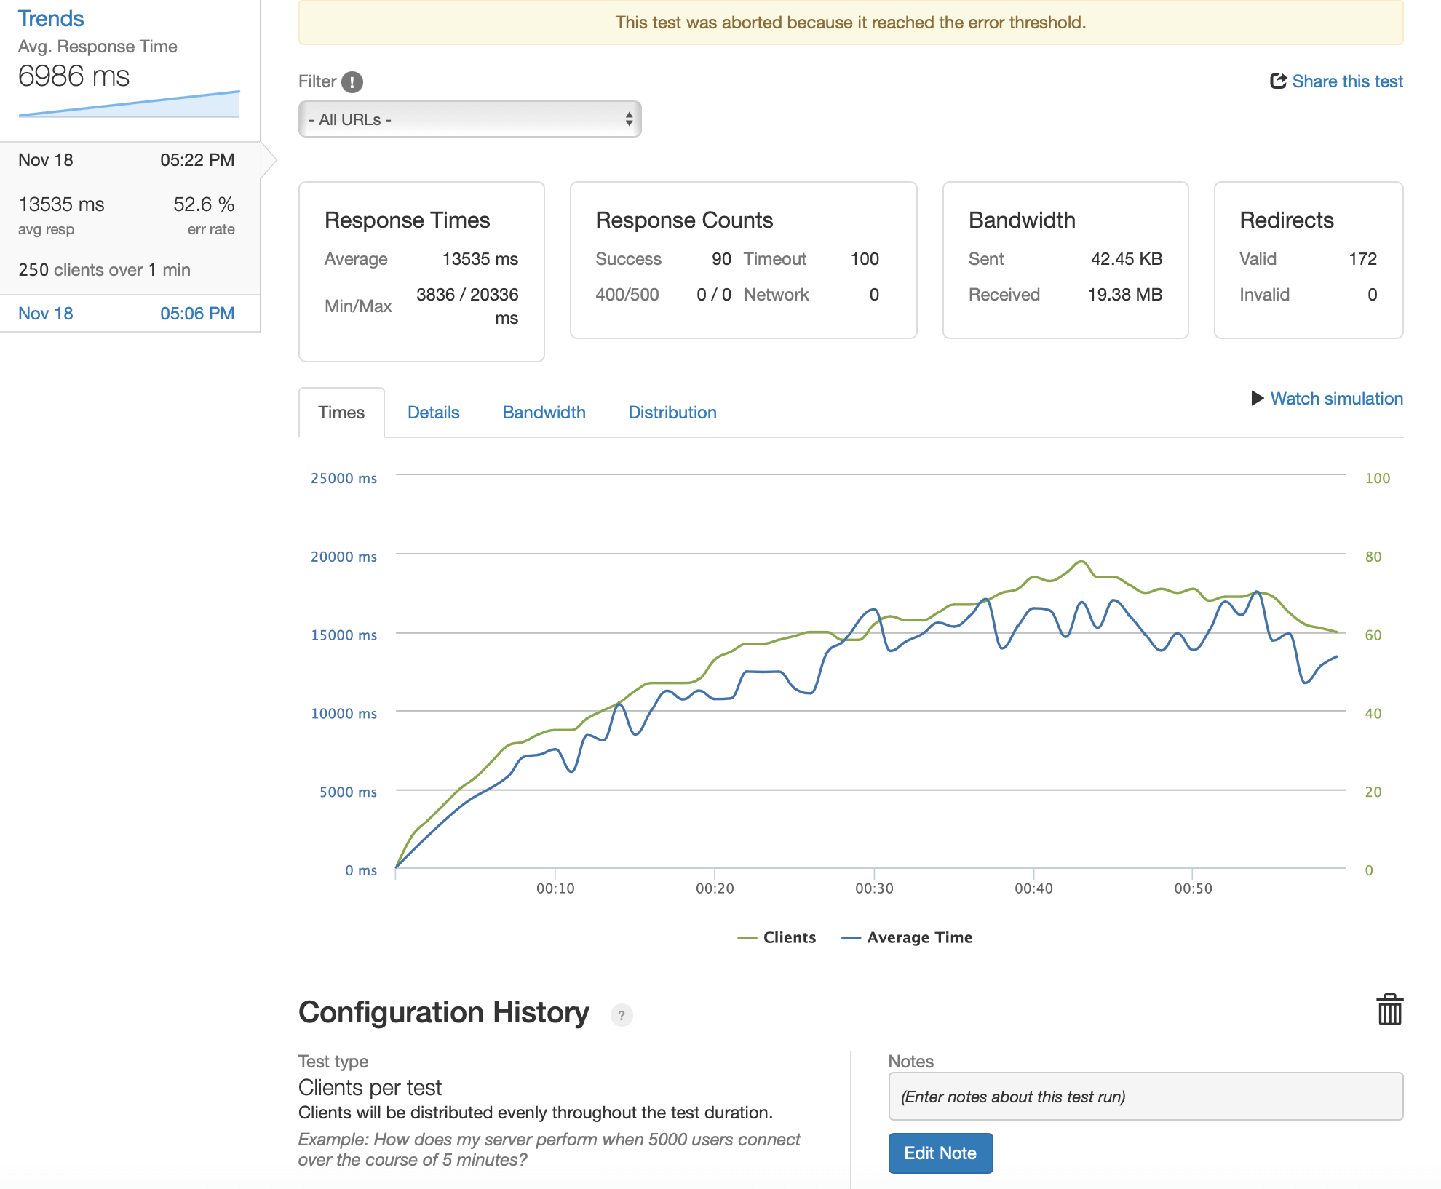Image resolution: width=1441 pixels, height=1189 pixels.
Task: Click the share arrow icon
Action: point(1278,81)
